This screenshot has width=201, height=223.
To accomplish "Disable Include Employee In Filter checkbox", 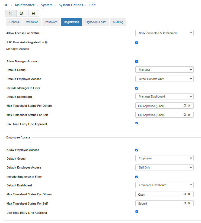I will click(137, 177).
